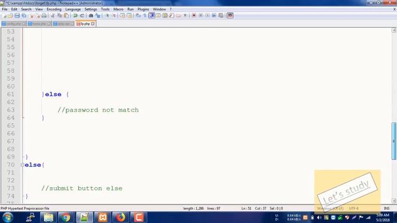Click the Start Recording macro icon

coord(194,15)
